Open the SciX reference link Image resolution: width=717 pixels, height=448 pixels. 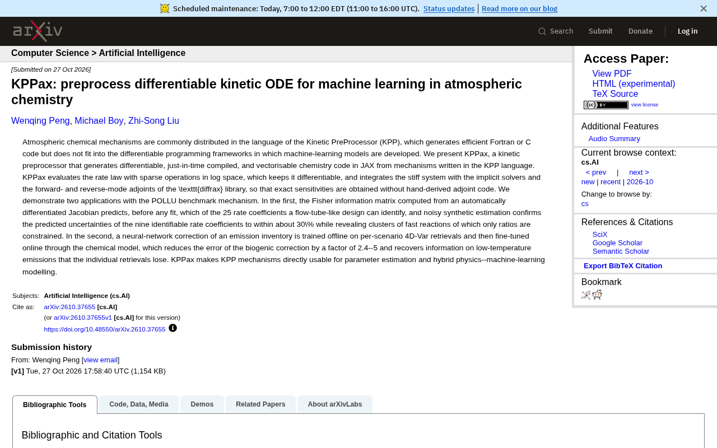(600, 235)
